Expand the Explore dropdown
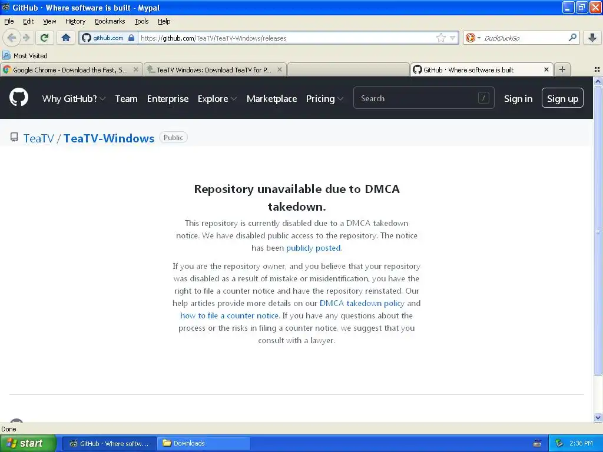 217,98
